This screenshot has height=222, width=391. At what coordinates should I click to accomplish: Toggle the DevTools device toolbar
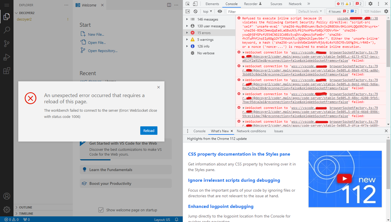(195, 4)
